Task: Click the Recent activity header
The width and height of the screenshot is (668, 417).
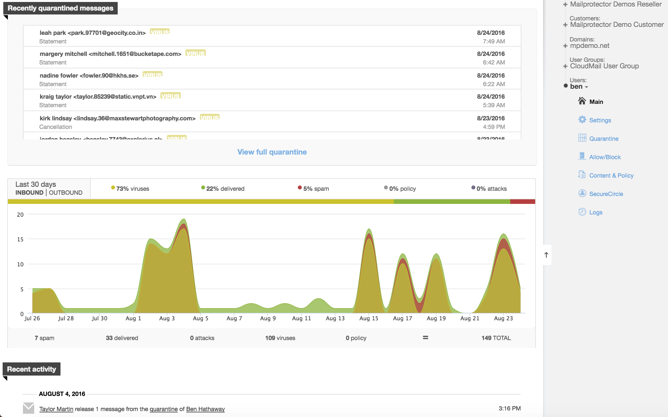Action: click(x=32, y=369)
